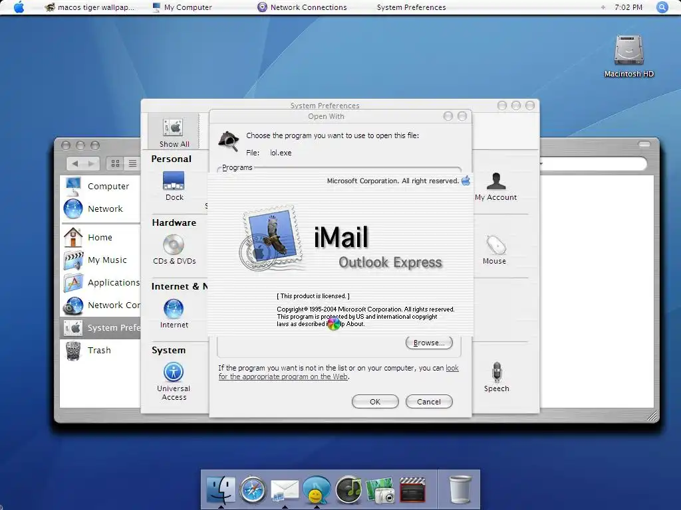681x510 pixels.
Task: Confirm with OK in Open With
Action: point(375,402)
